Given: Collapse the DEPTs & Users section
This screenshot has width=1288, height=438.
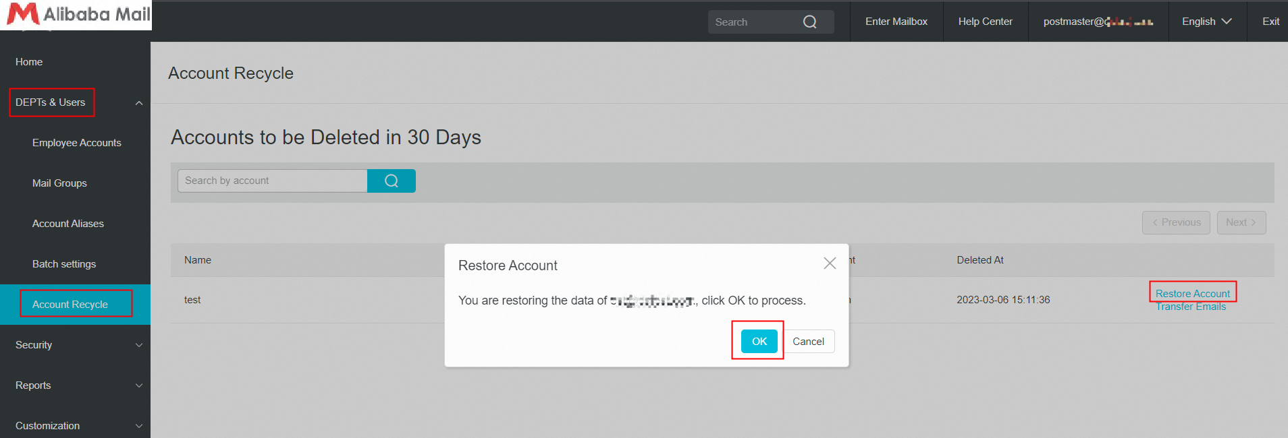Looking at the screenshot, I should click(138, 103).
